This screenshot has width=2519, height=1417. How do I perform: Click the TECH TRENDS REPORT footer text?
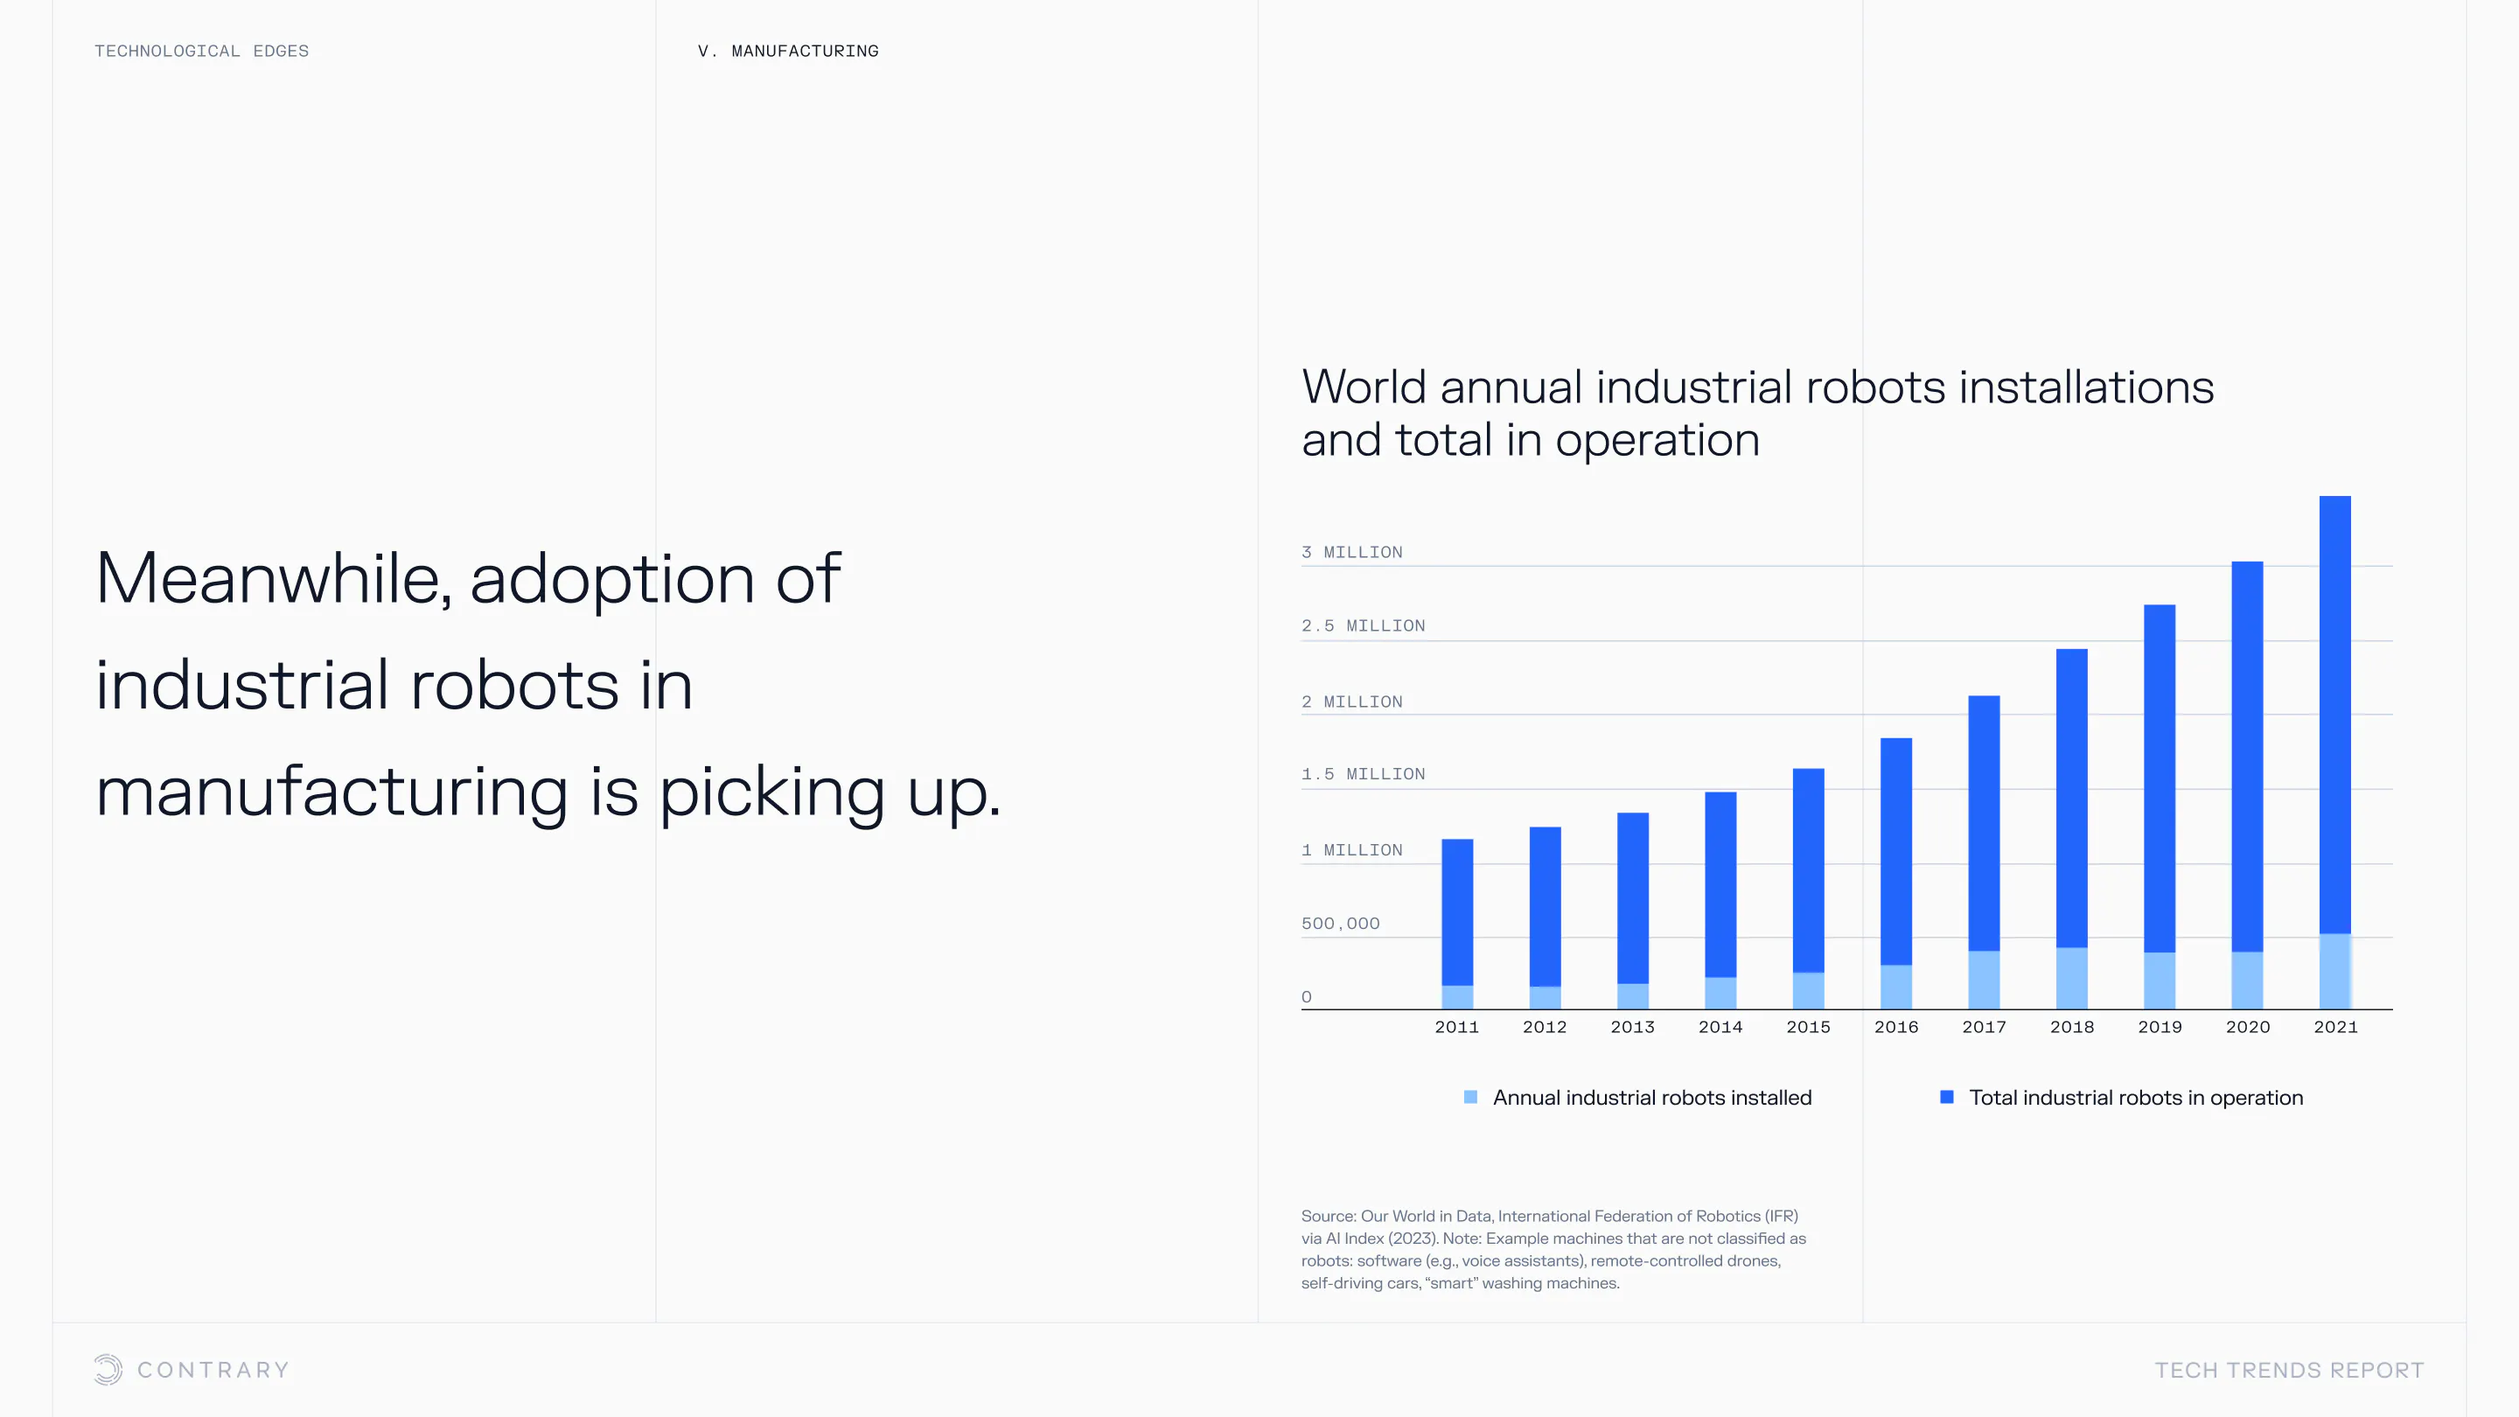[2289, 1370]
